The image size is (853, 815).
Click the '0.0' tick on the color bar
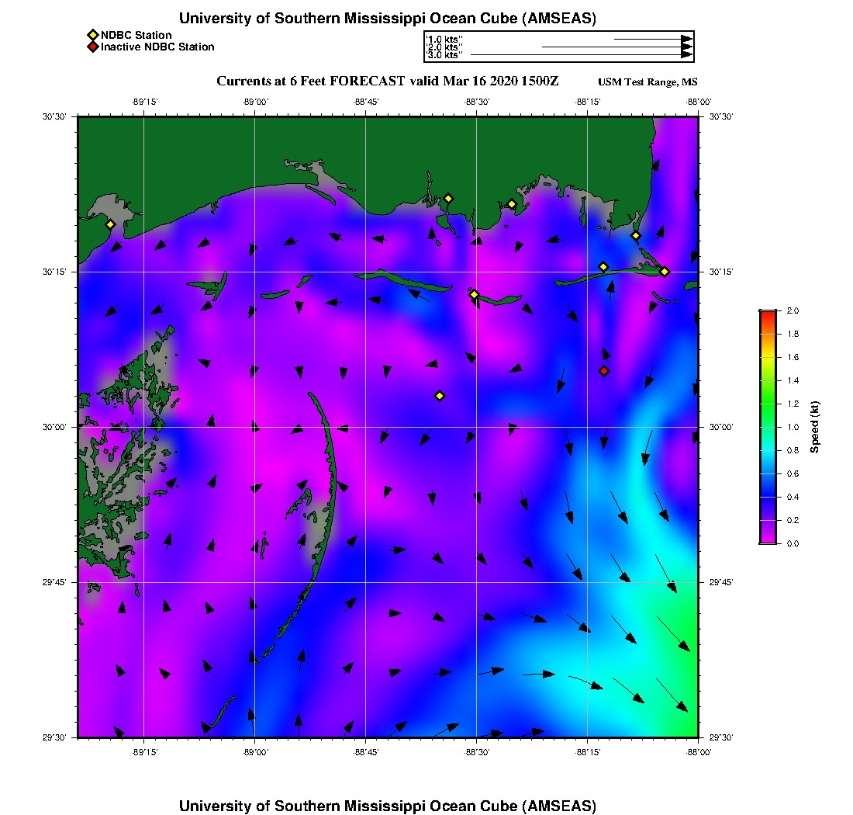793,543
